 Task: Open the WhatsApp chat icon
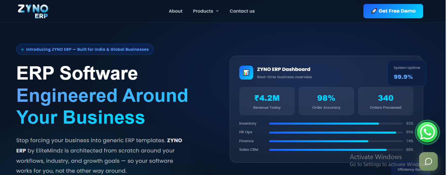click(427, 132)
